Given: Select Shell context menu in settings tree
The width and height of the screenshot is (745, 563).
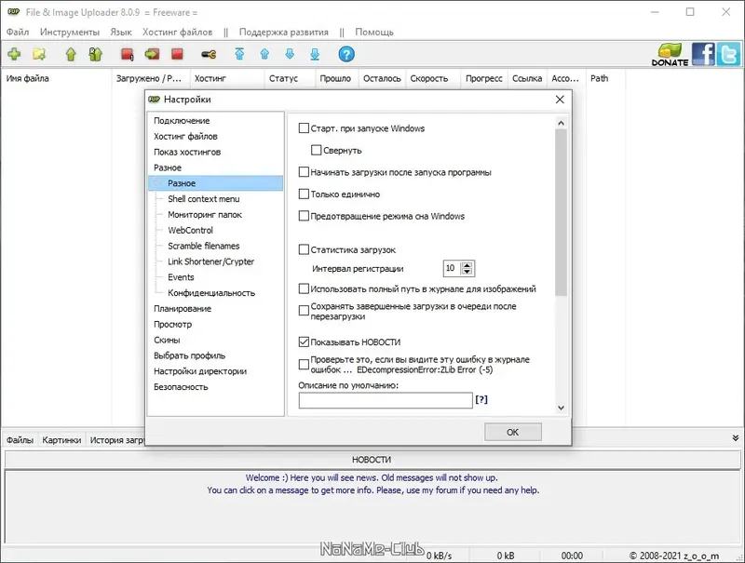Looking at the screenshot, I should 203,199.
